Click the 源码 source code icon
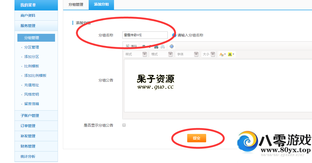 click(131, 46)
